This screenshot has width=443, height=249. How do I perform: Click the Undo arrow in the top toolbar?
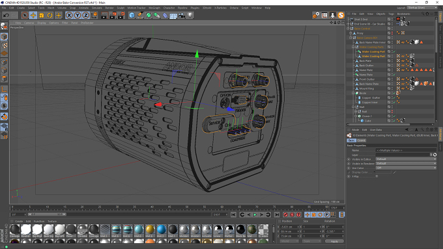pos(7,15)
